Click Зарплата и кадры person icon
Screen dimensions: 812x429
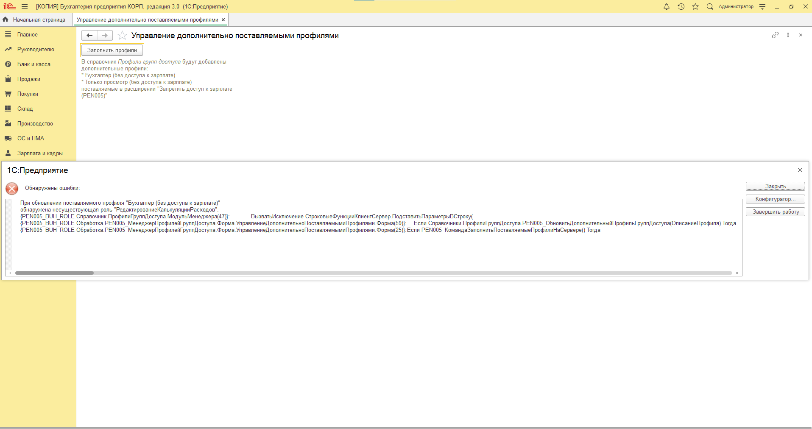[x=8, y=153]
